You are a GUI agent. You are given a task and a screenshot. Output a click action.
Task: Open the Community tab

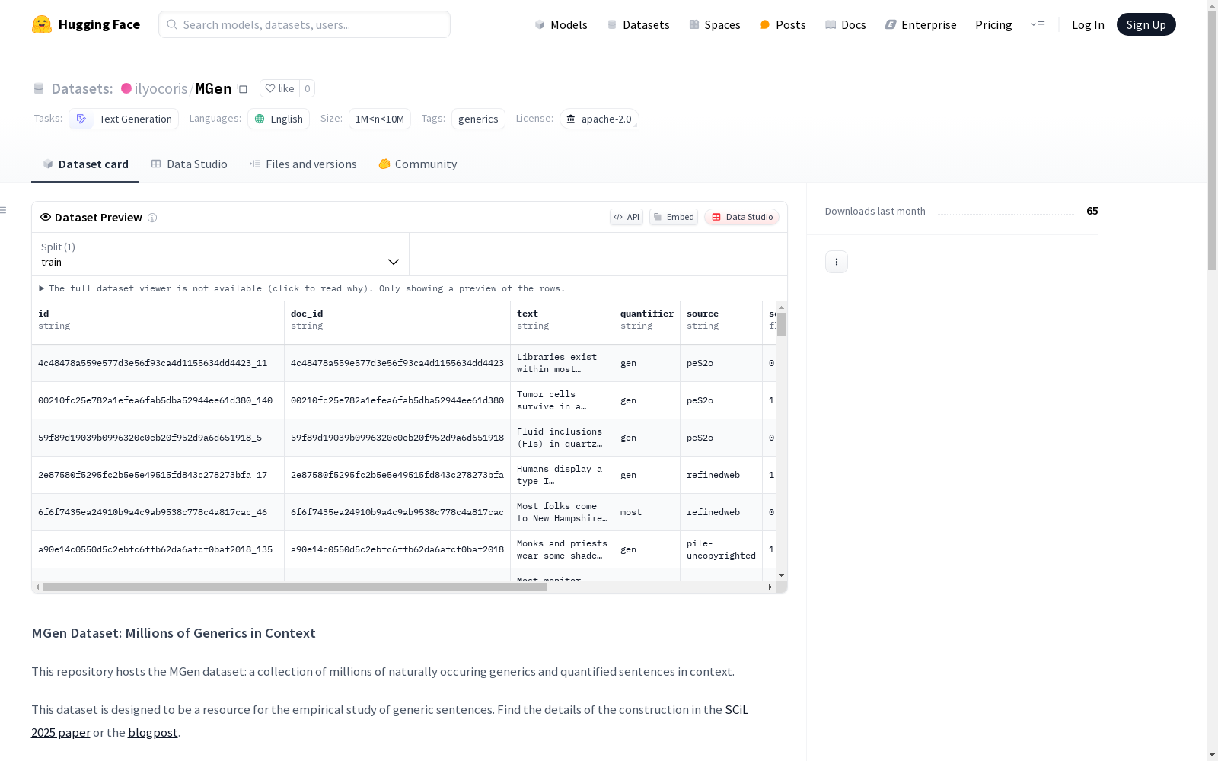click(x=418, y=164)
